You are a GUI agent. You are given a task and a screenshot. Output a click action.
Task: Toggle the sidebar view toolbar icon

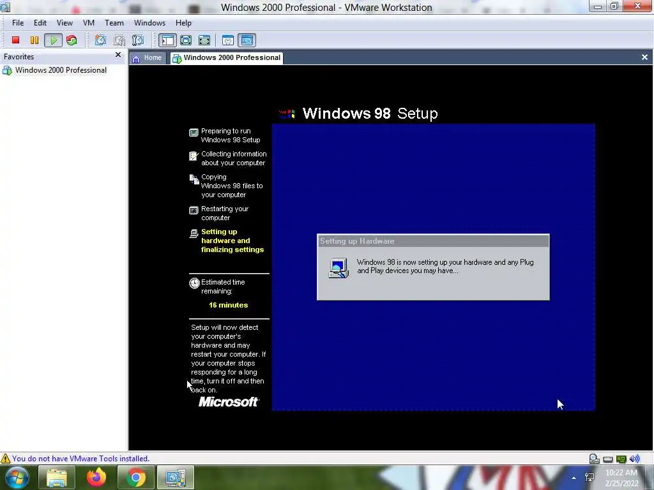pos(167,40)
